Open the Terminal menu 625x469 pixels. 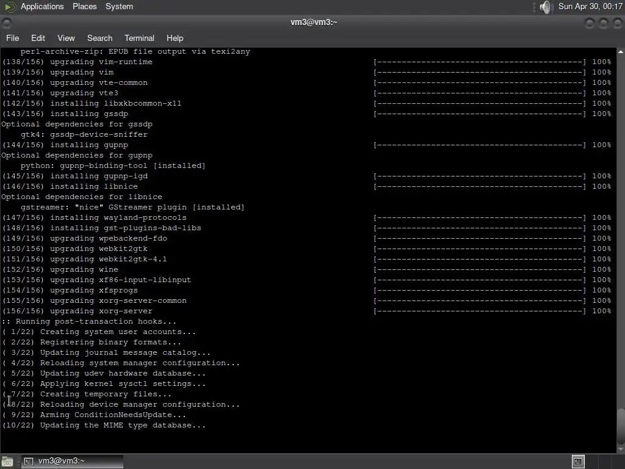click(x=139, y=38)
